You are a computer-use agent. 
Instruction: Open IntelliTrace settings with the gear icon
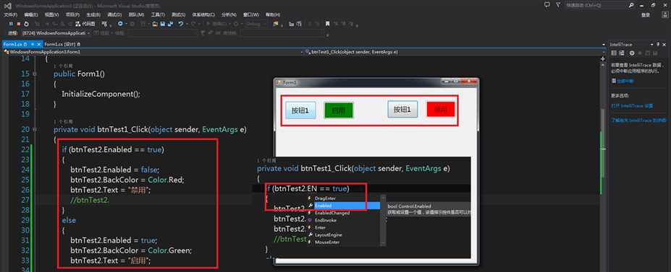tap(632, 53)
